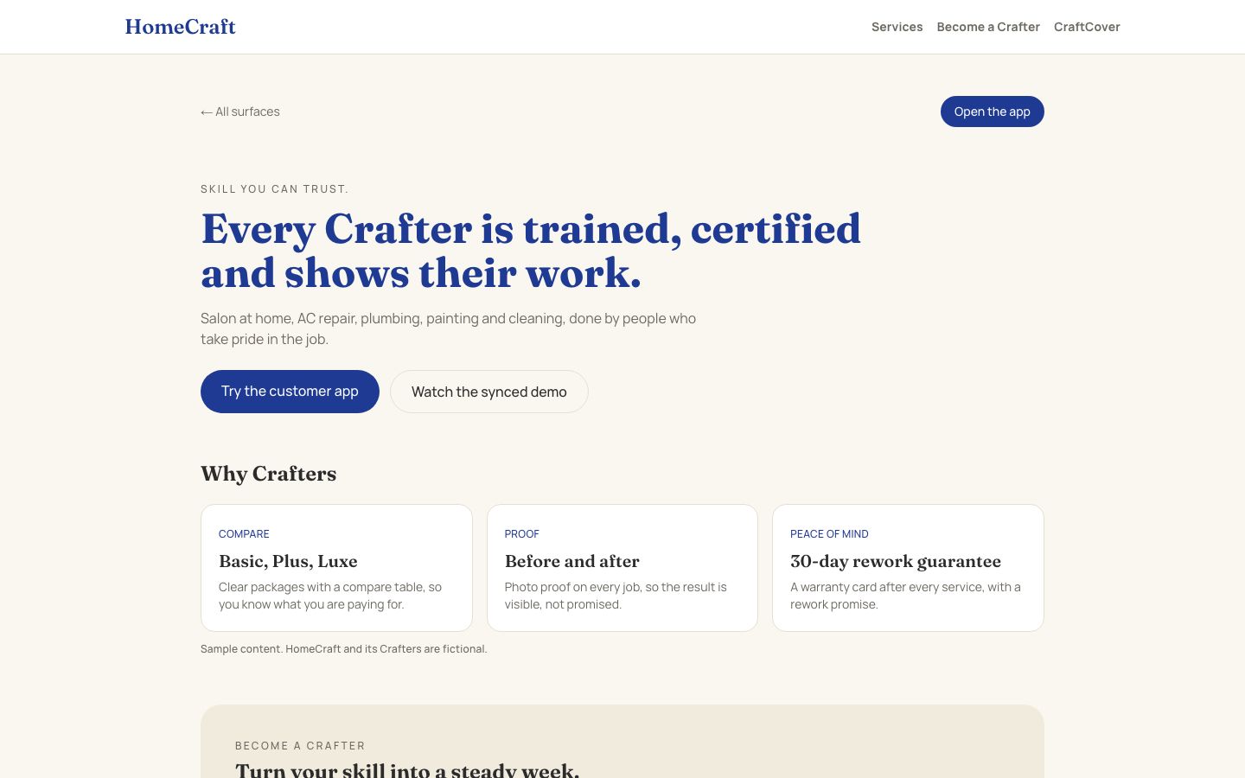This screenshot has width=1245, height=778.
Task: Click the 'Every Crafter is trained' headline
Action: [x=531, y=251]
